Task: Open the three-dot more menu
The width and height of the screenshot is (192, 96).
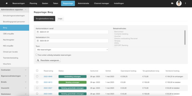Action: tap(186, 3)
